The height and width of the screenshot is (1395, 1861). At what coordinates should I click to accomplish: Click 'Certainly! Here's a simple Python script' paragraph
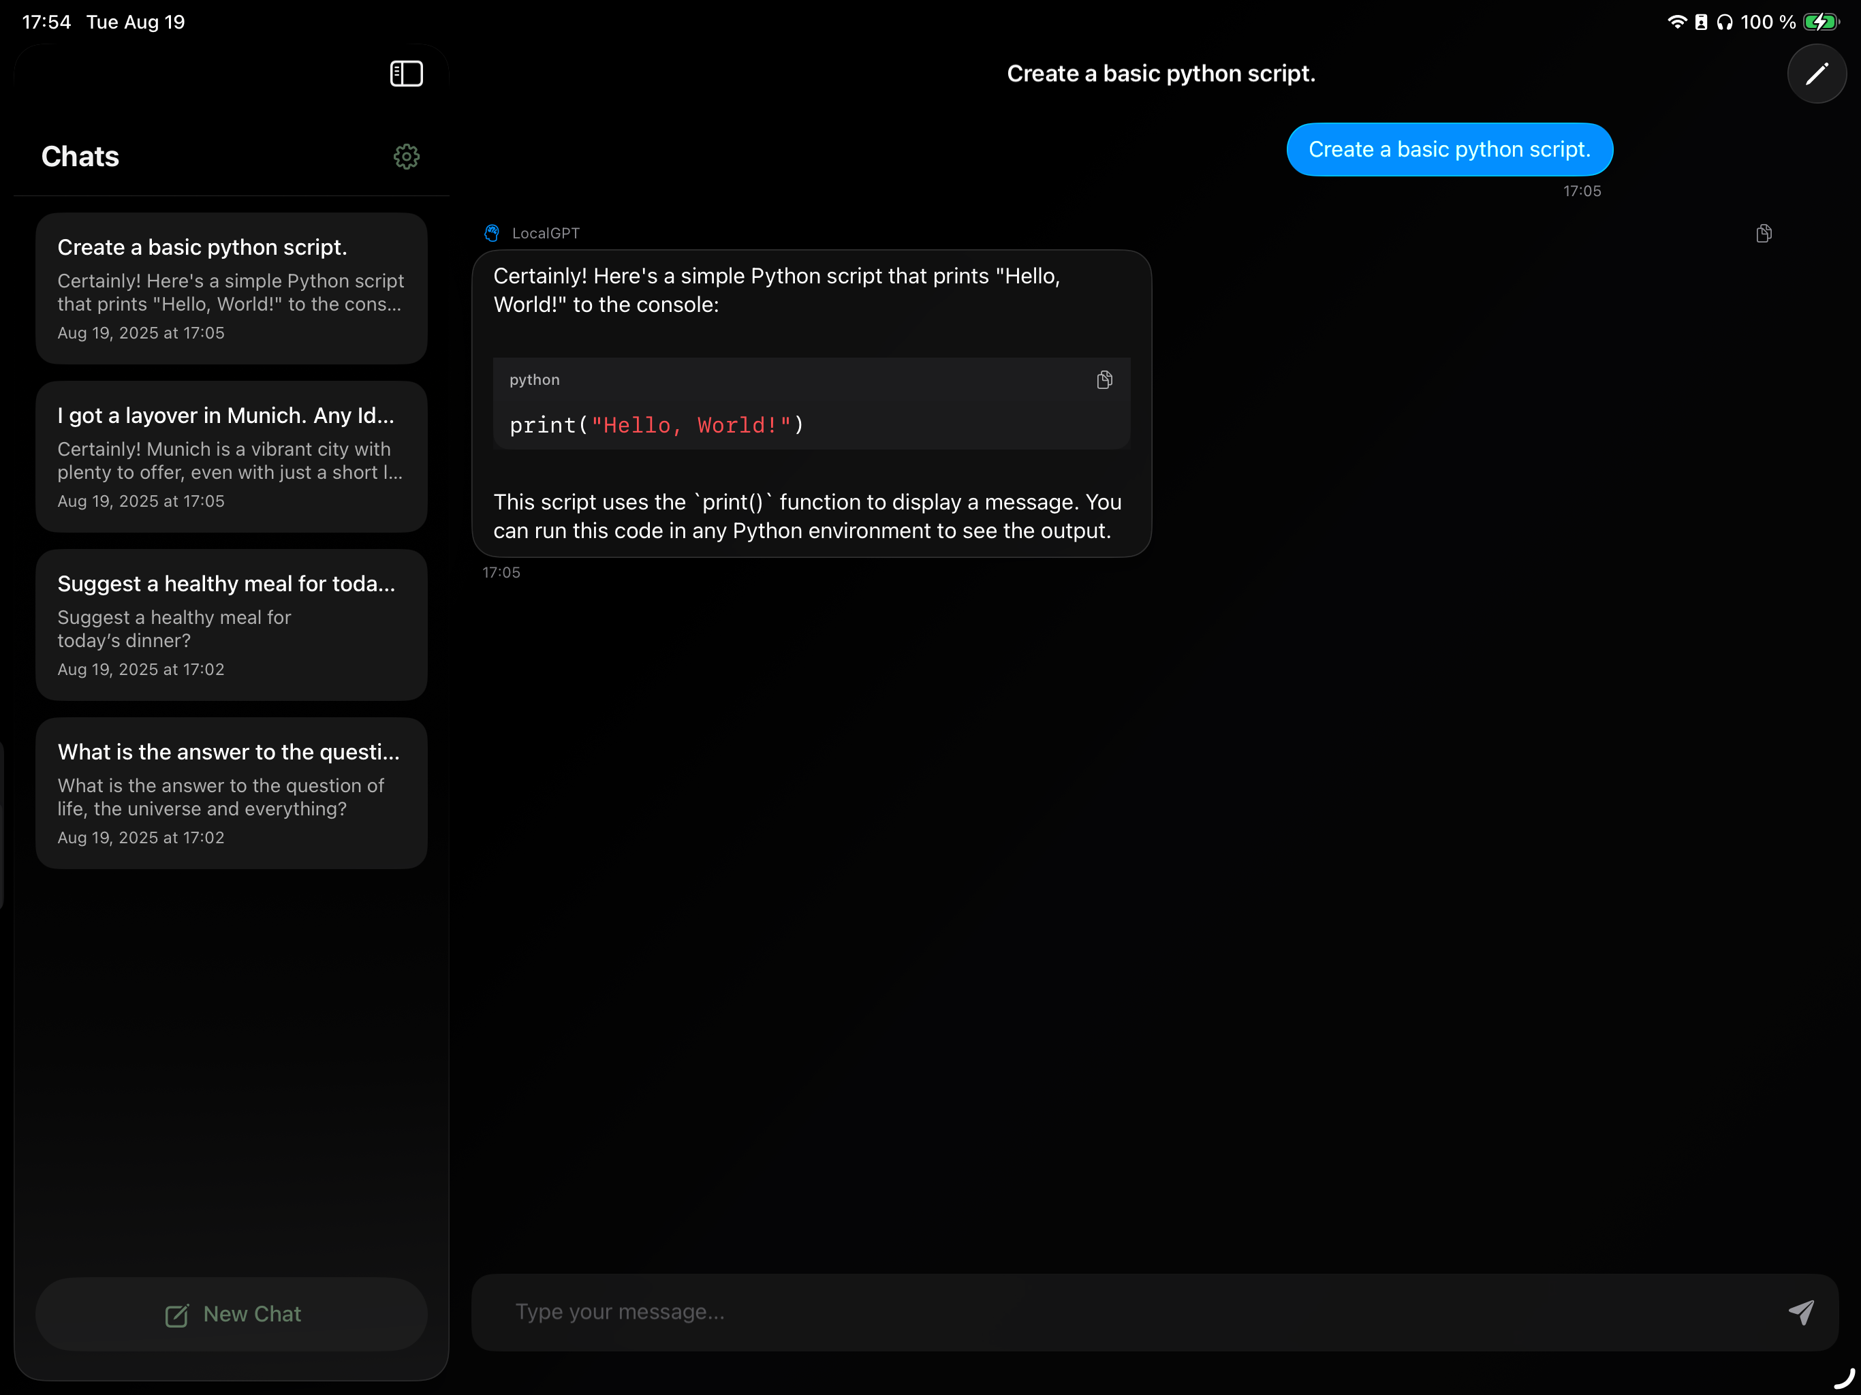[x=777, y=290]
